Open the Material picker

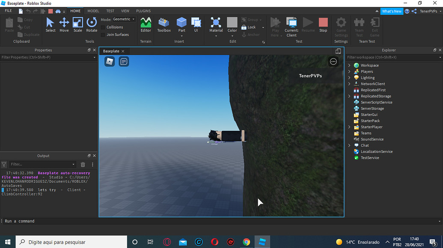[216, 25]
